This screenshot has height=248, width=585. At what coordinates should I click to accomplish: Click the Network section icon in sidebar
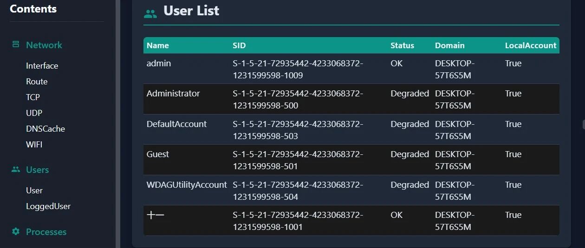16,45
